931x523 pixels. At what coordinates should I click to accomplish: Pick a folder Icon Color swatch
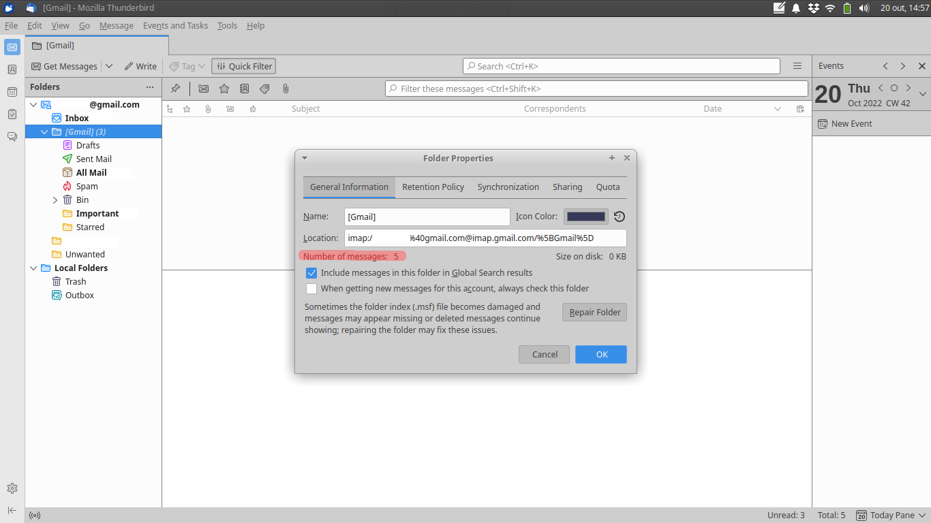[x=586, y=217]
